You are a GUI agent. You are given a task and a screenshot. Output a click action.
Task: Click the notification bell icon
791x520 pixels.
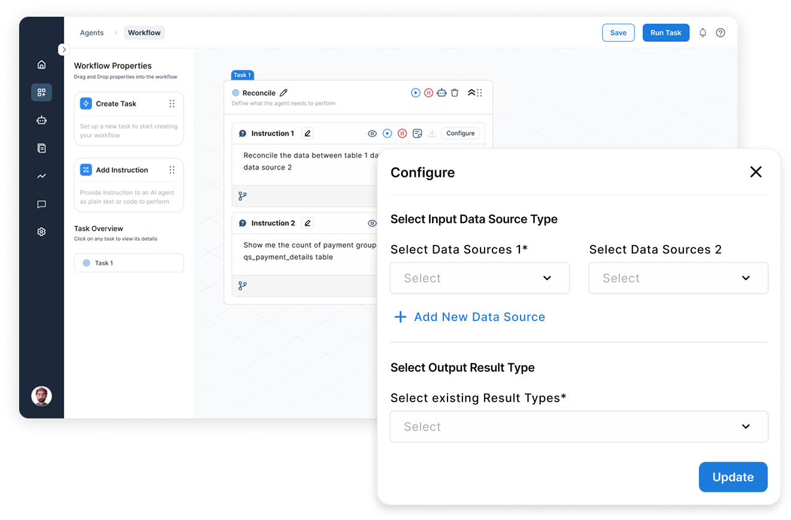702,33
